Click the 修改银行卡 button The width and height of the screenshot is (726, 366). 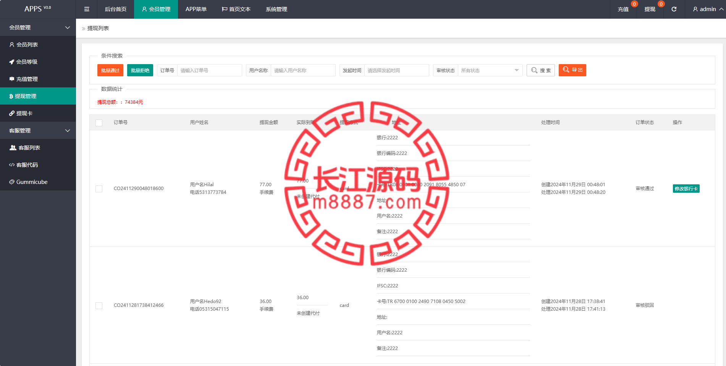(686, 189)
